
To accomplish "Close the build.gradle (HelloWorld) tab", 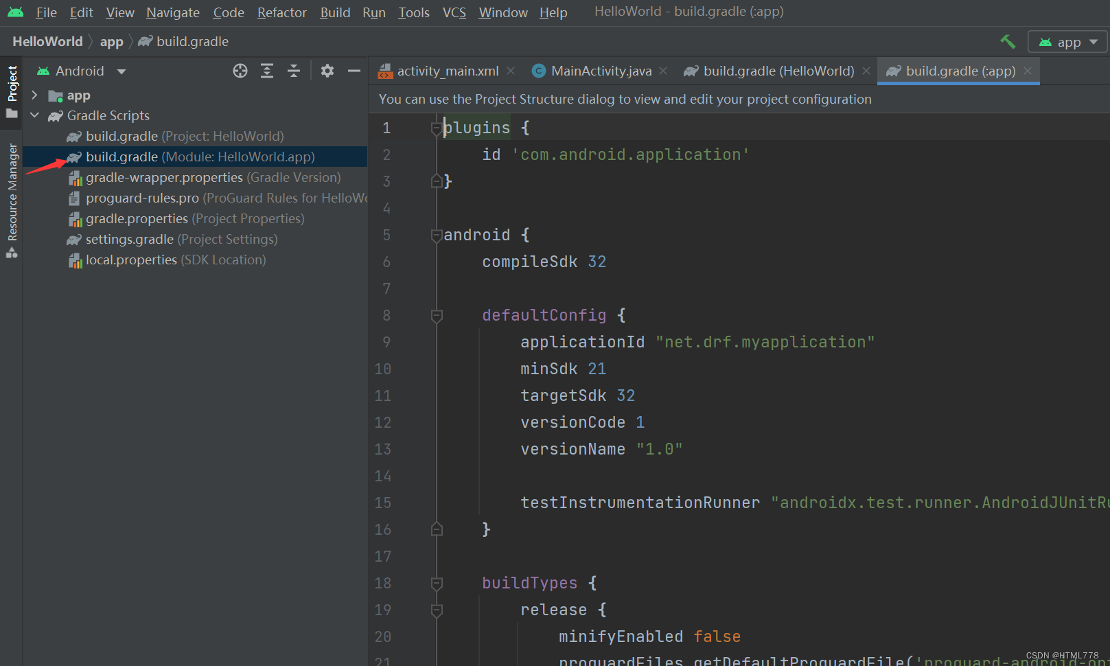I will pyautogui.click(x=866, y=71).
